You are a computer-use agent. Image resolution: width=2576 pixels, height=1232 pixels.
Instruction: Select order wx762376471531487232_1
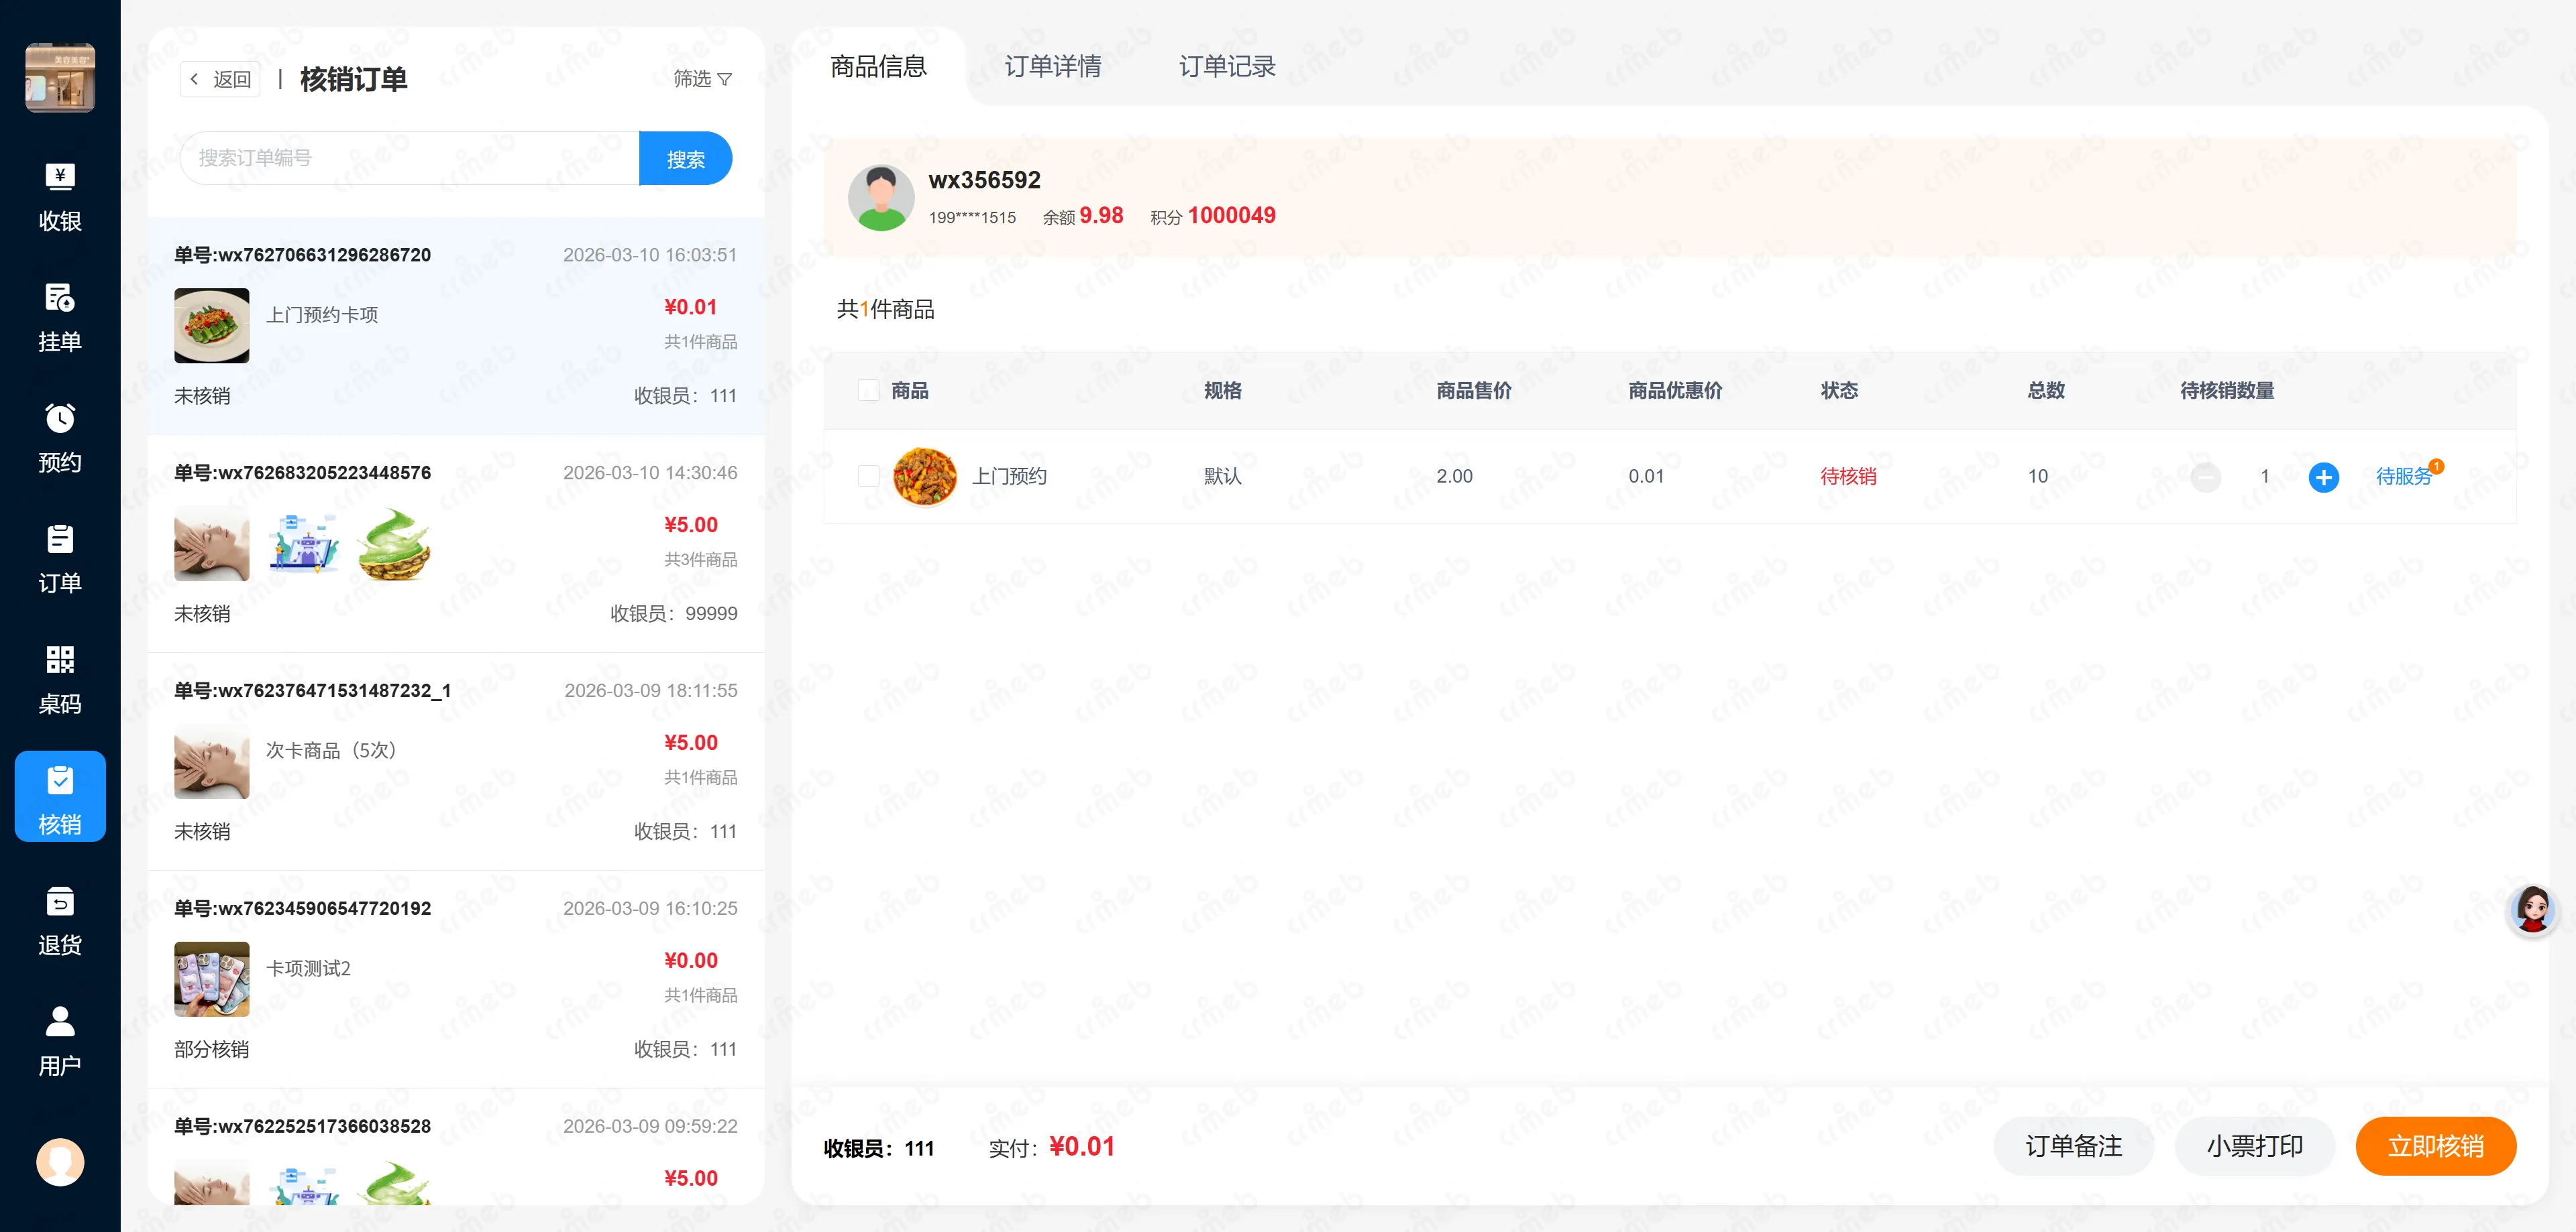pyautogui.click(x=456, y=761)
